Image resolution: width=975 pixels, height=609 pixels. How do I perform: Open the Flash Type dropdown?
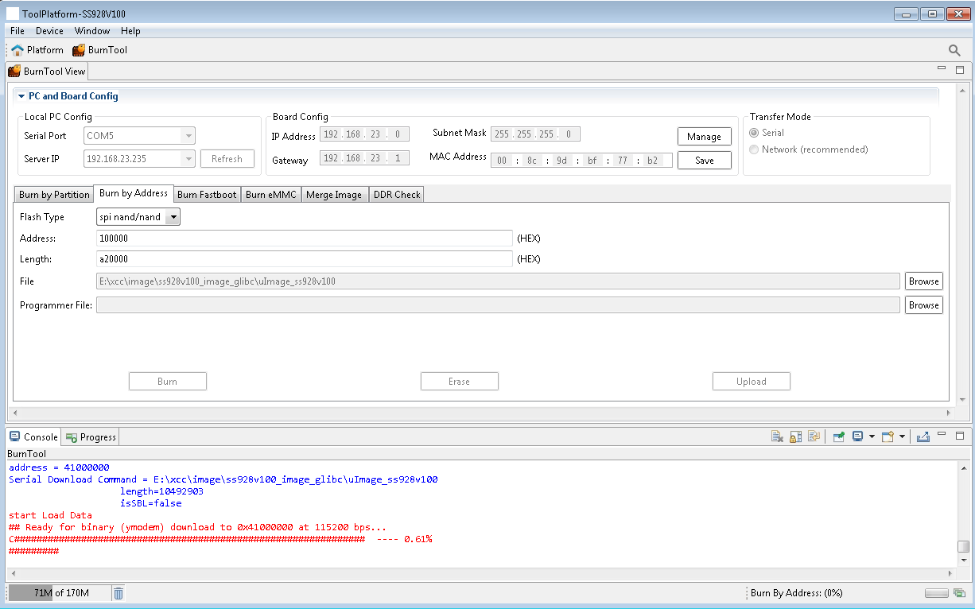(173, 217)
